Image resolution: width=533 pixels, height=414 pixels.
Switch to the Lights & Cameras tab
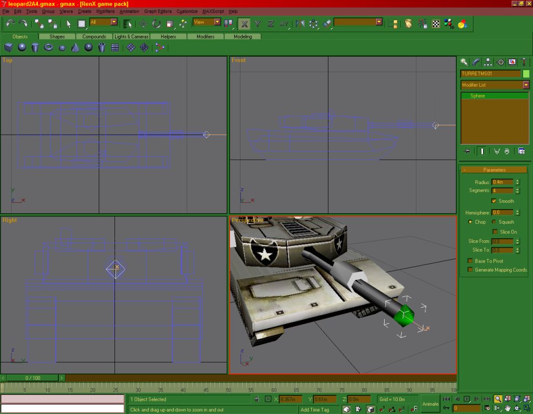click(132, 36)
